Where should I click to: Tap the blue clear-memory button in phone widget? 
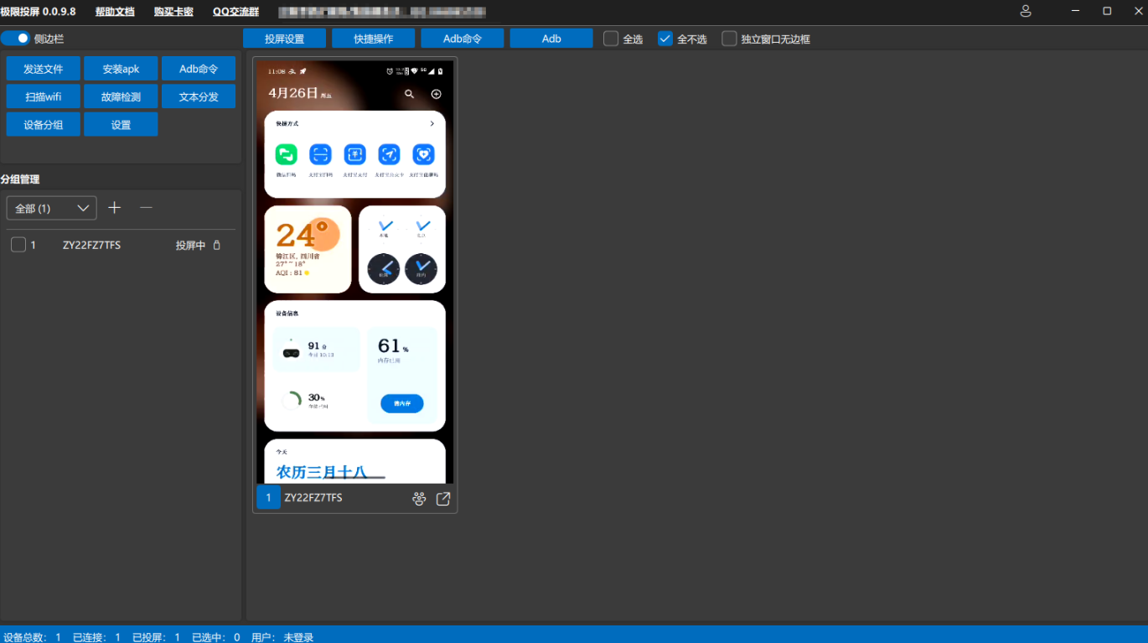(401, 404)
